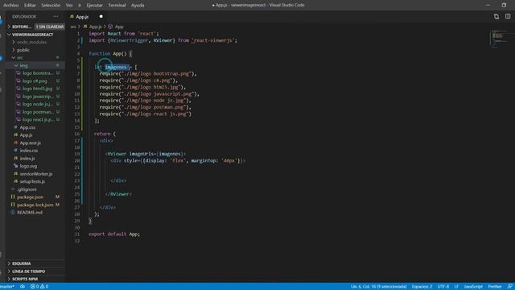Click the logo javascript image file icon
The height and width of the screenshot is (290, 515).
tap(19, 97)
